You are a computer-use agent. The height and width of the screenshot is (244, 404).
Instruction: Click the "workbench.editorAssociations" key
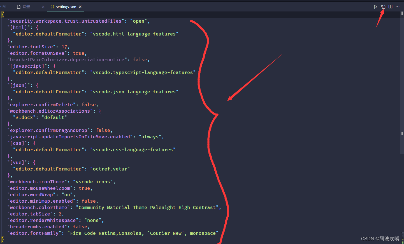pyautogui.click(x=50, y=111)
